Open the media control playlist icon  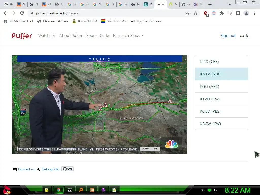click(230, 13)
